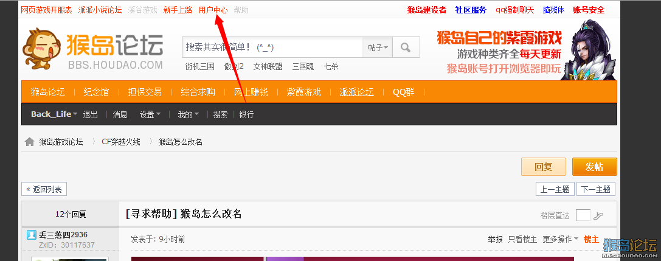Click hot search term 女神联盟

(268, 66)
